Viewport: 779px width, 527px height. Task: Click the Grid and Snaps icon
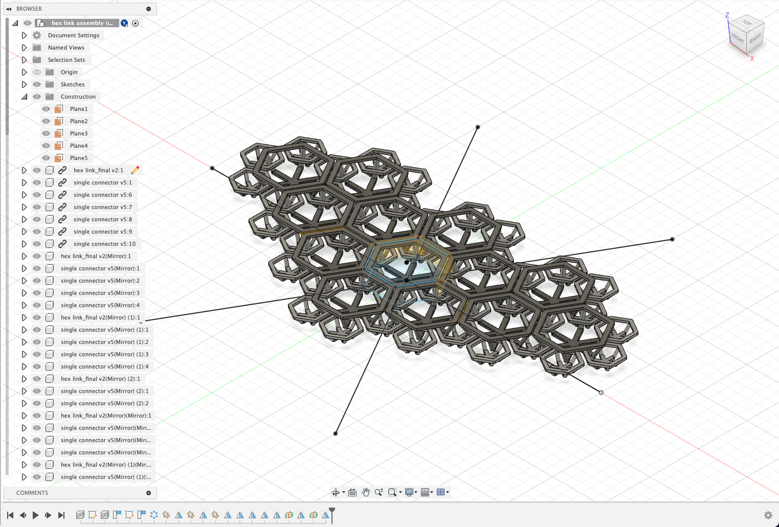click(x=426, y=492)
